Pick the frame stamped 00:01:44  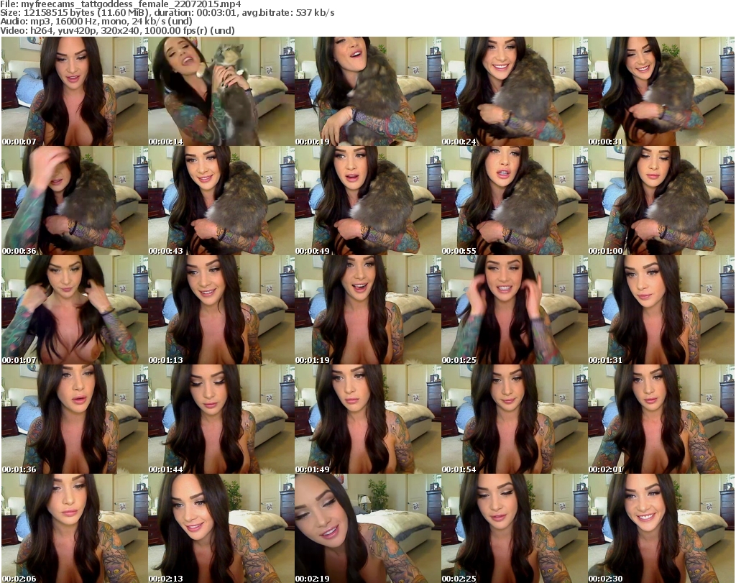coord(221,419)
